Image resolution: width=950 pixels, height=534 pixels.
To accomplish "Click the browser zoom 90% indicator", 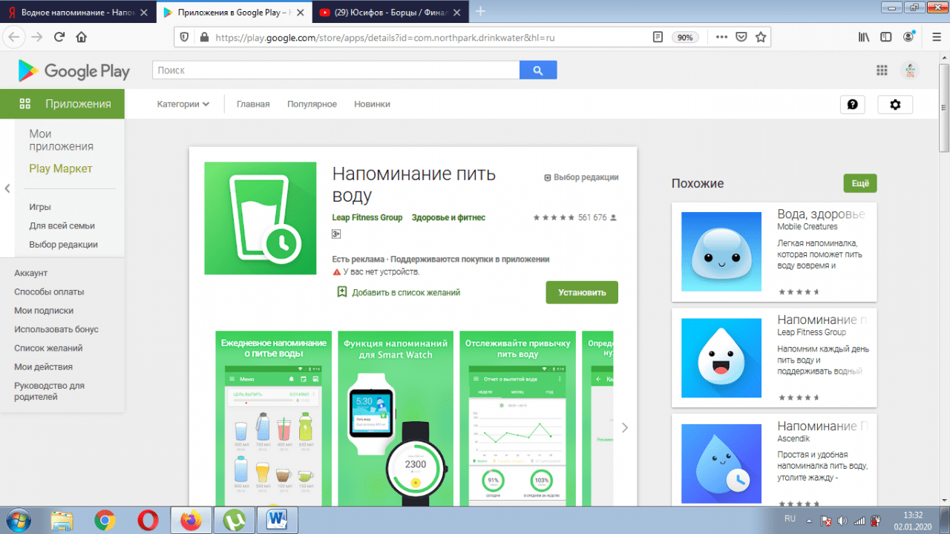I will [x=685, y=37].
